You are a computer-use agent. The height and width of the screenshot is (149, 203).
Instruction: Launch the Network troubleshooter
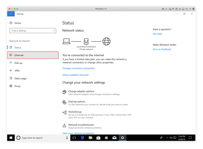(x=81, y=125)
